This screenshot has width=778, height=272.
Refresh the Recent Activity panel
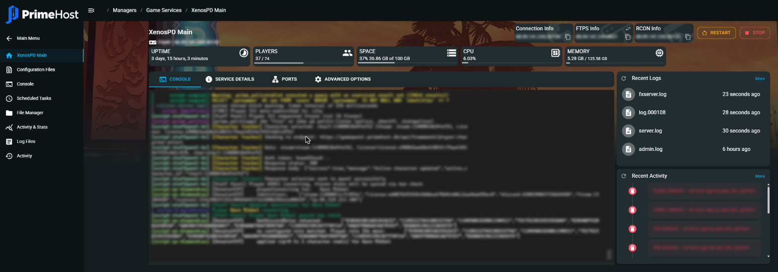(x=624, y=176)
